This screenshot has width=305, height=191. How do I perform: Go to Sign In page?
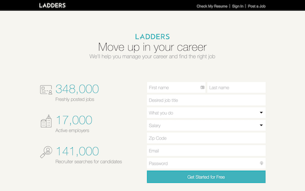click(x=238, y=6)
